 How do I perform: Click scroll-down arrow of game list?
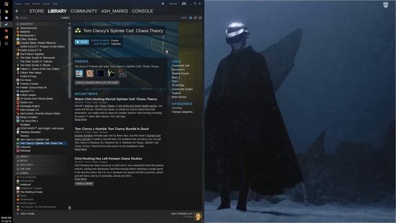69,208
